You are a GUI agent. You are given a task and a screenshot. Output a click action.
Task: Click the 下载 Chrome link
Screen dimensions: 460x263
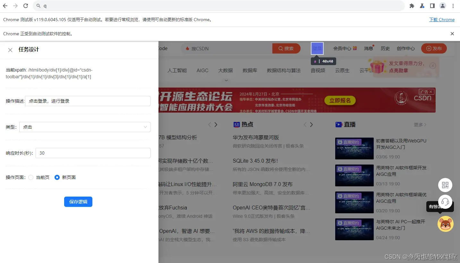tap(442, 20)
